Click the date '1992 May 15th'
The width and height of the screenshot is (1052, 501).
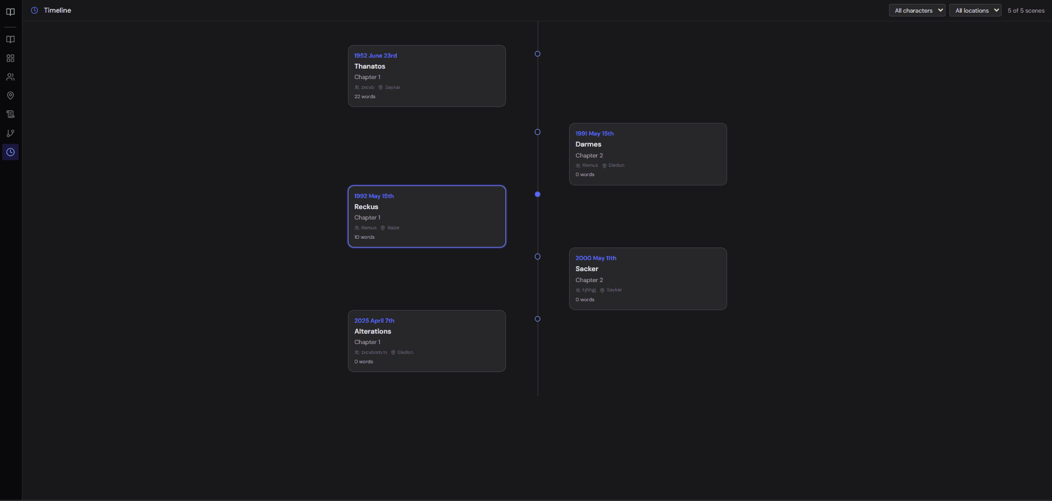pyautogui.click(x=374, y=196)
